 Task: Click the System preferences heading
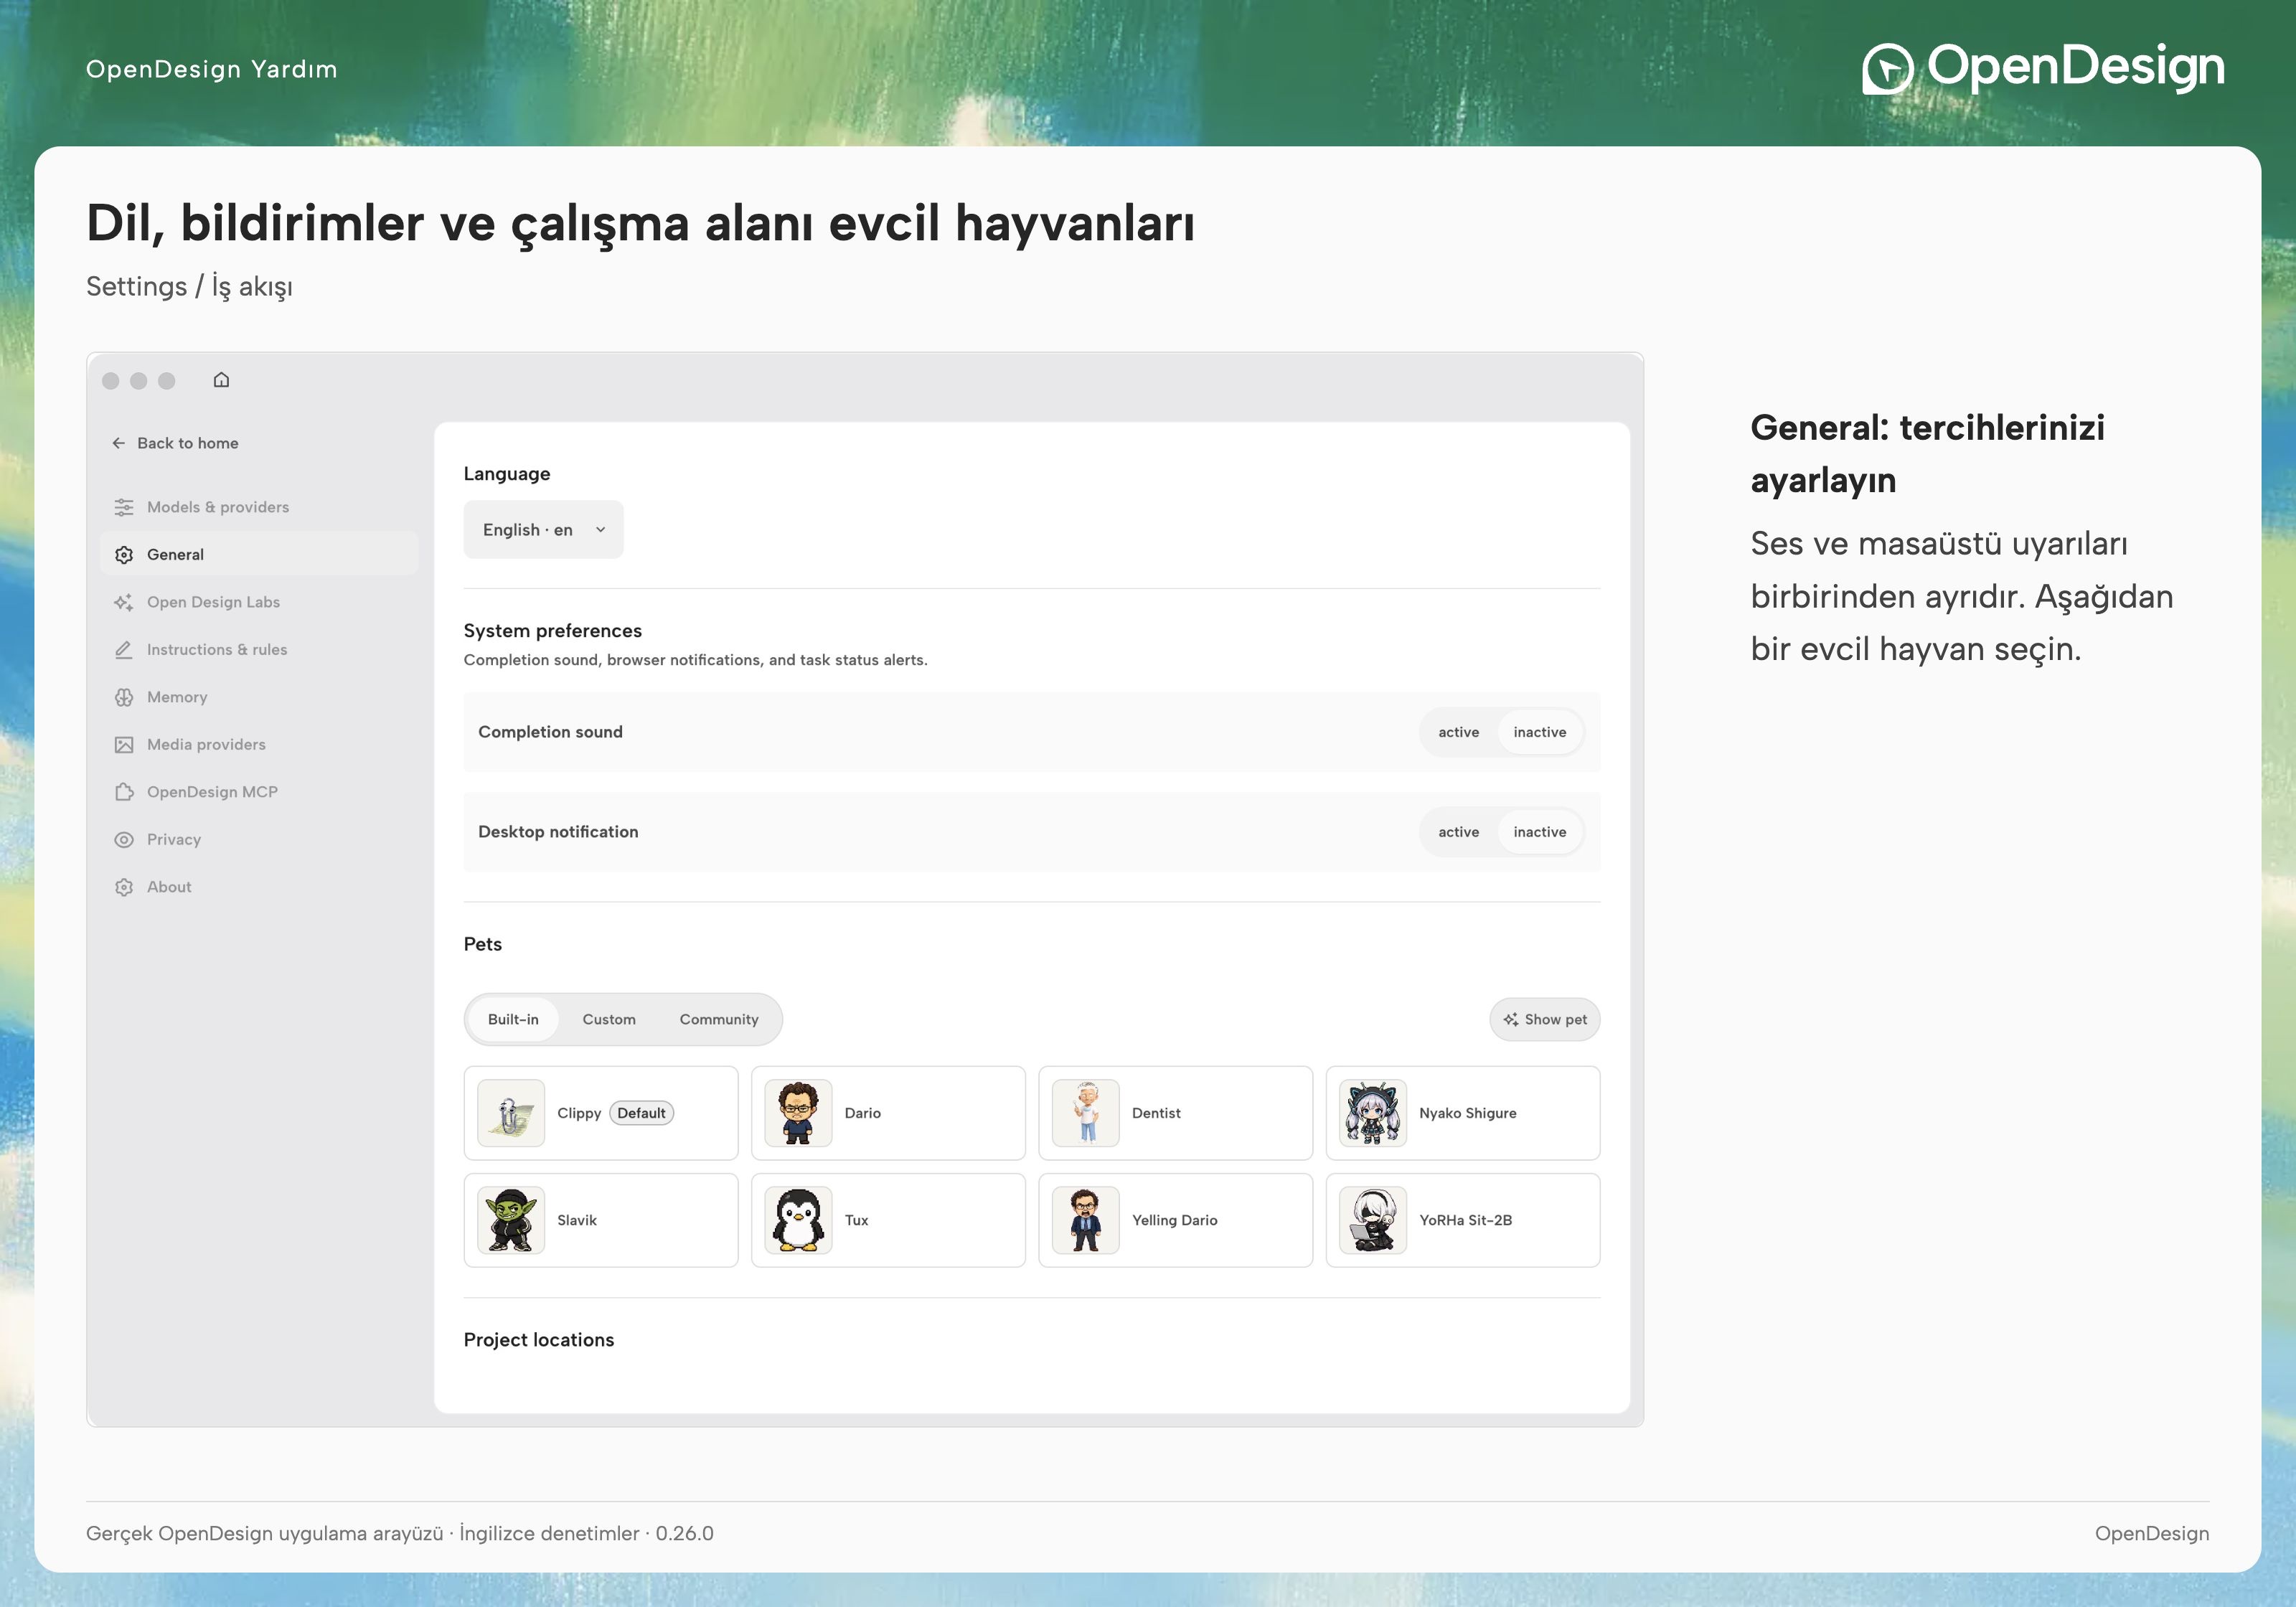553,631
